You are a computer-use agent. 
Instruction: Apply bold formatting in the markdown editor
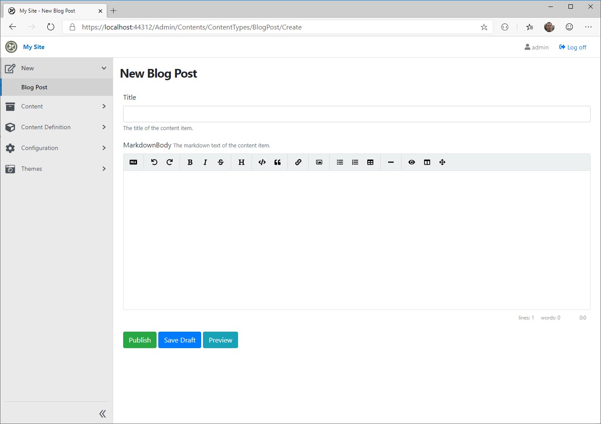(x=190, y=162)
